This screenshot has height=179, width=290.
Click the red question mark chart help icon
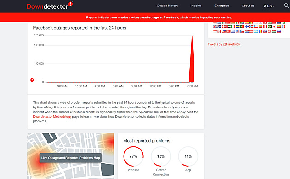click(32, 80)
